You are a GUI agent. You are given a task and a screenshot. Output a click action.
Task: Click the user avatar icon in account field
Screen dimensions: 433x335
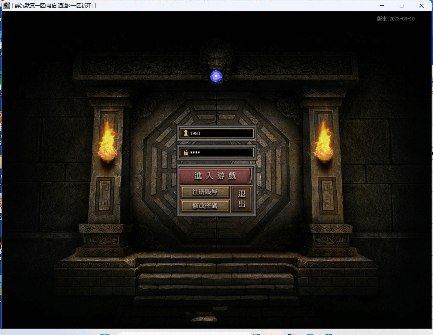point(185,134)
